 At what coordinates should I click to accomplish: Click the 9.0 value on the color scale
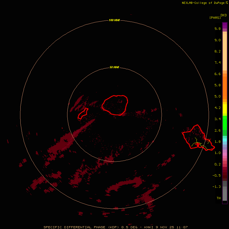[x=218, y=40]
